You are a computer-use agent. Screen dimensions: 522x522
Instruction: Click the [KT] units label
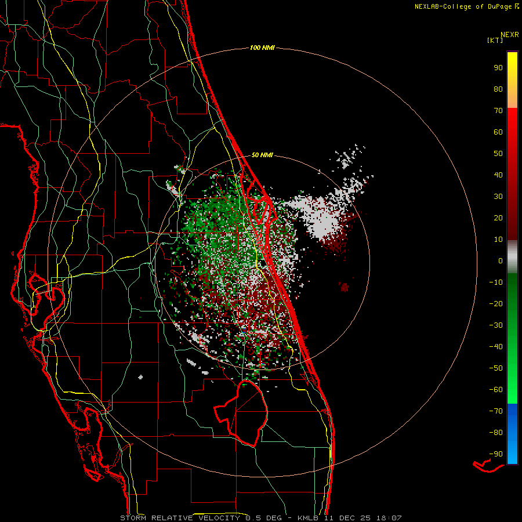[x=495, y=40]
